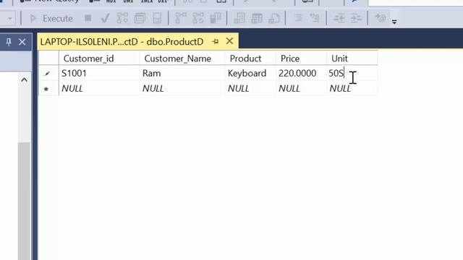The height and width of the screenshot is (260, 463).
Task: Click the Parse checkmark icon
Action: [x=105, y=18]
